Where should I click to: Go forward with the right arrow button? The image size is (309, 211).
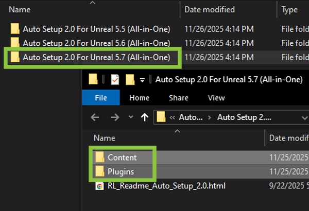point(115,117)
